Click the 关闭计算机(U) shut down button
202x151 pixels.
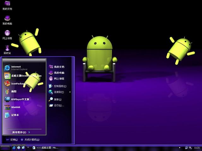[30, 140]
